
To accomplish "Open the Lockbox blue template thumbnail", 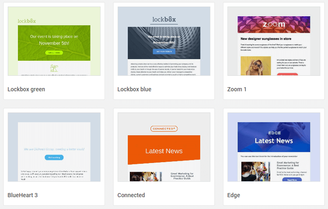I will (164, 41).
